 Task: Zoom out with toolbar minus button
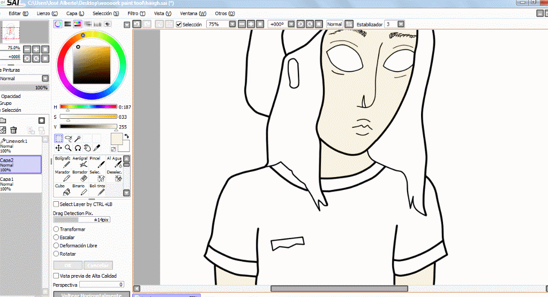click(x=242, y=24)
